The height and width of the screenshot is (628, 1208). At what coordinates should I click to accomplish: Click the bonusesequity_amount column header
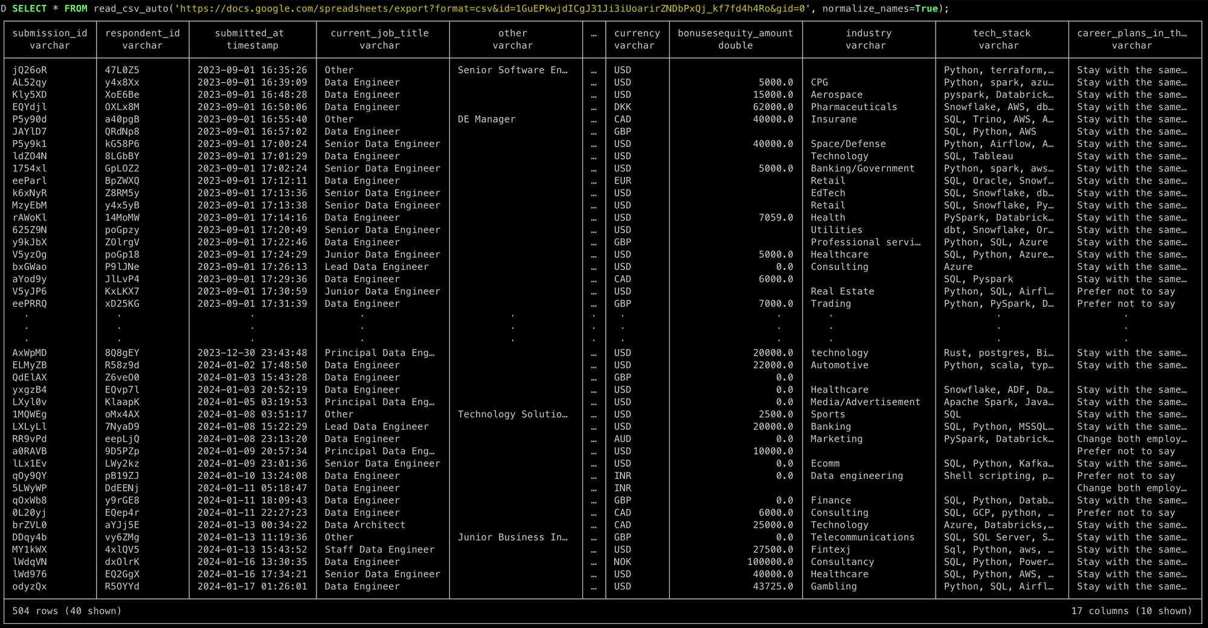click(735, 33)
